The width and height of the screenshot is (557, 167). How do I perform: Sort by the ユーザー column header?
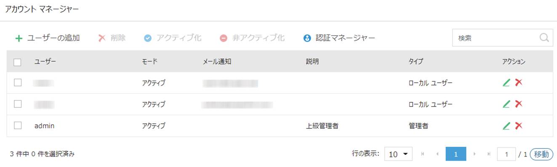coord(45,62)
